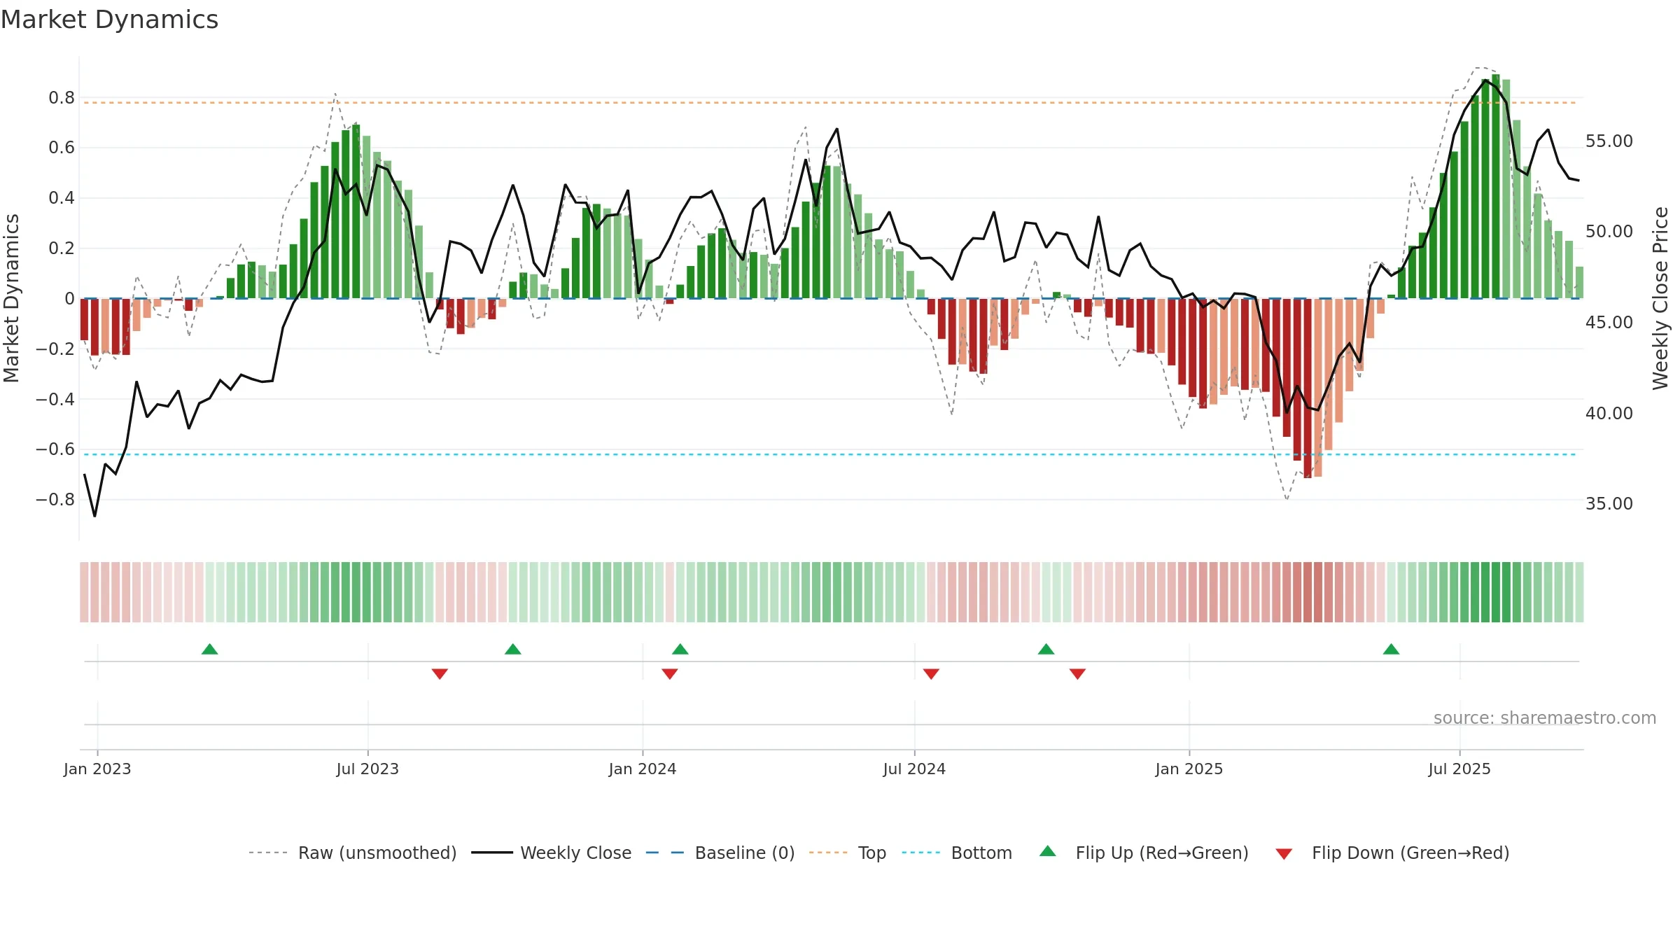Image resolution: width=1680 pixels, height=945 pixels.
Task: Click the Bottom legend entry
Action: 957,853
